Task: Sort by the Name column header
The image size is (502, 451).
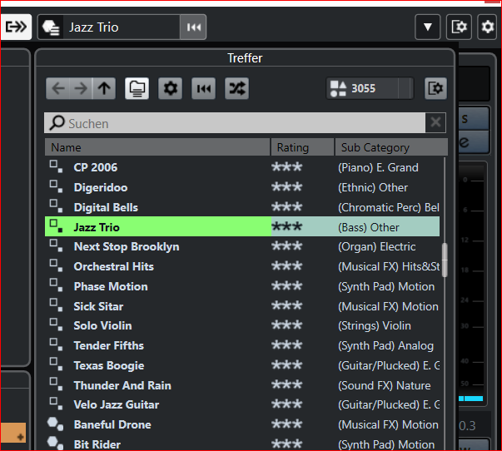Action: coord(157,147)
